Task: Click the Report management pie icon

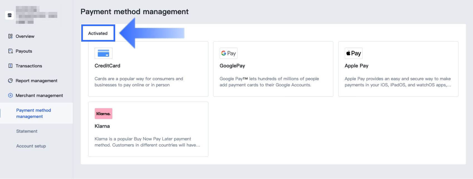Action: [10, 81]
